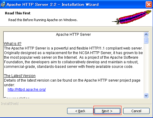This screenshot has width=153, height=118.
Task: Click the installer icon in title bar
Action: (3, 4)
